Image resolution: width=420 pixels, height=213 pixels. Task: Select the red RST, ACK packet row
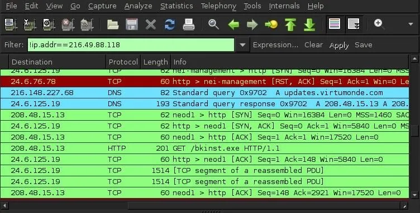(x=204, y=82)
